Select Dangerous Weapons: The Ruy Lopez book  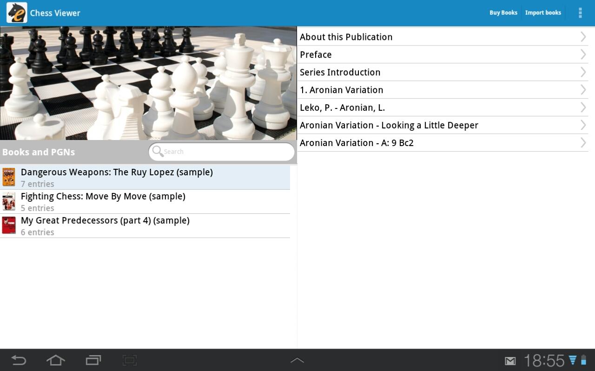tap(145, 178)
